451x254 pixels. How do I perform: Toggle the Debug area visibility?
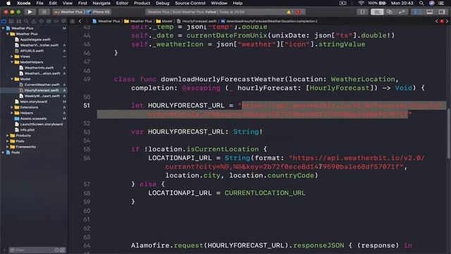[x=429, y=12]
